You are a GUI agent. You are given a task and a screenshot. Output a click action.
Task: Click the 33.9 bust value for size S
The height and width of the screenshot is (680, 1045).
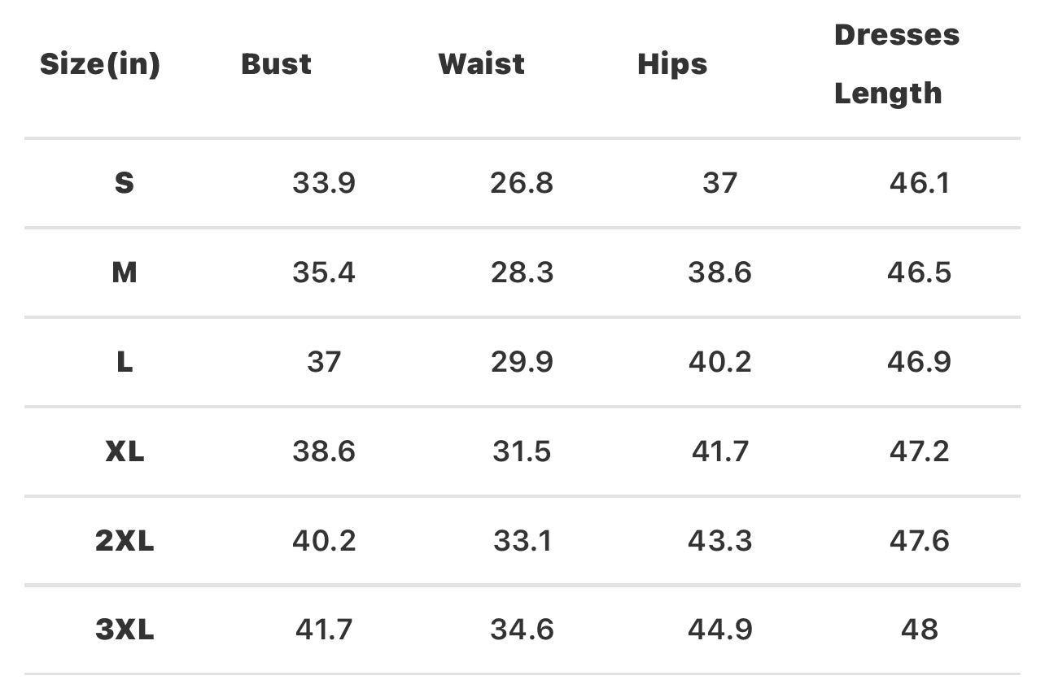click(x=324, y=183)
